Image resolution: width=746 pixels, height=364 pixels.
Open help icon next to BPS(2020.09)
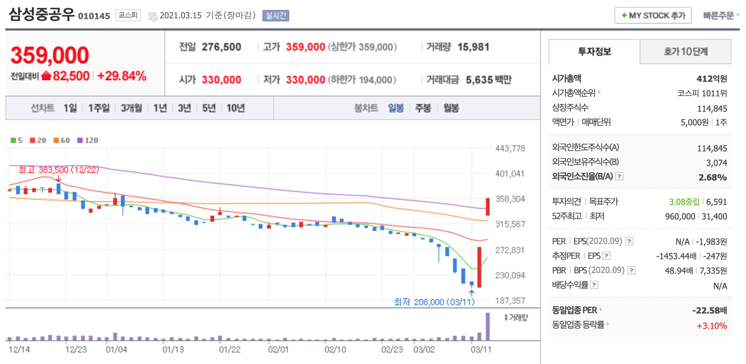click(x=632, y=270)
